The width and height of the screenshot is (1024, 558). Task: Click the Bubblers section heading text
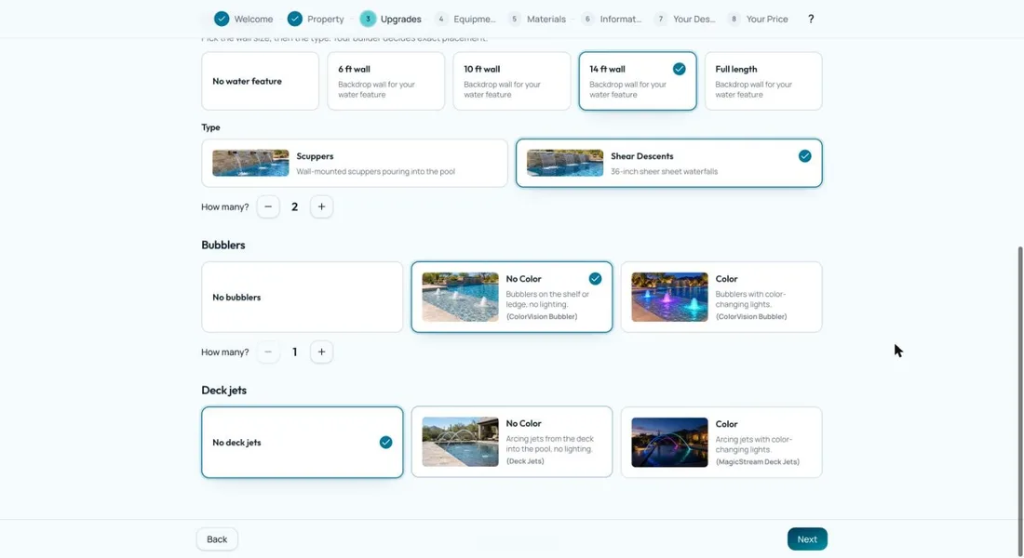tap(223, 245)
